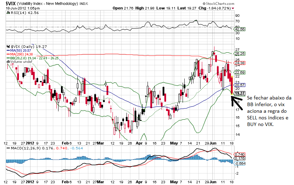Click the $VIX symbol title
Image resolution: width=294 pixels, height=185 pixels.
[11, 3]
